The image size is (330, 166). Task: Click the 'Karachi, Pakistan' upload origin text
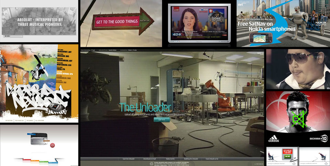tap(112, 51)
